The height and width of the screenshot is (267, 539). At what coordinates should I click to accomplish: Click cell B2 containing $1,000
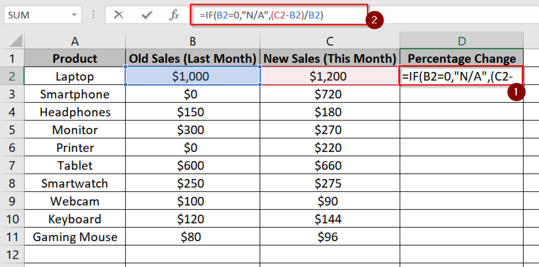coord(192,76)
